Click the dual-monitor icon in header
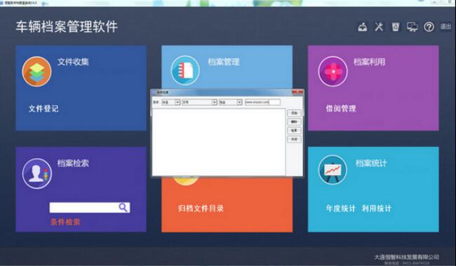Viewport: 456px width, 266px height. coord(412,27)
